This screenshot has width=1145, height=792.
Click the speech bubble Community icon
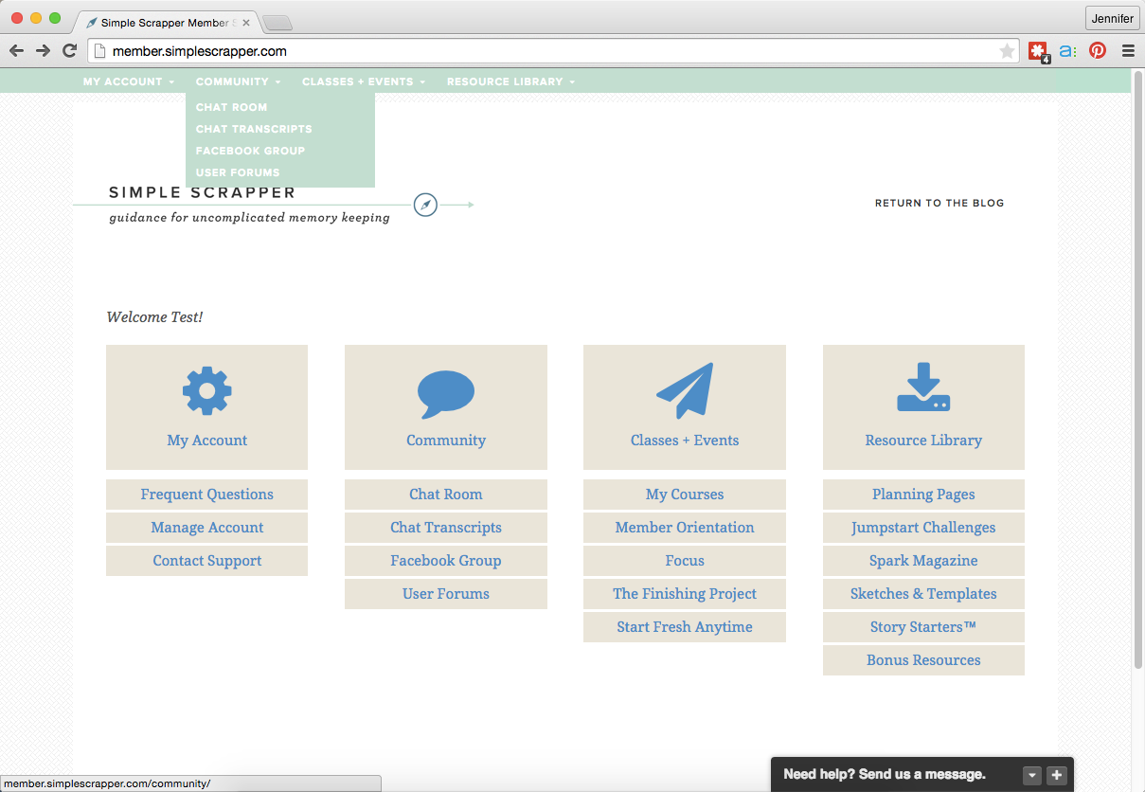445,394
